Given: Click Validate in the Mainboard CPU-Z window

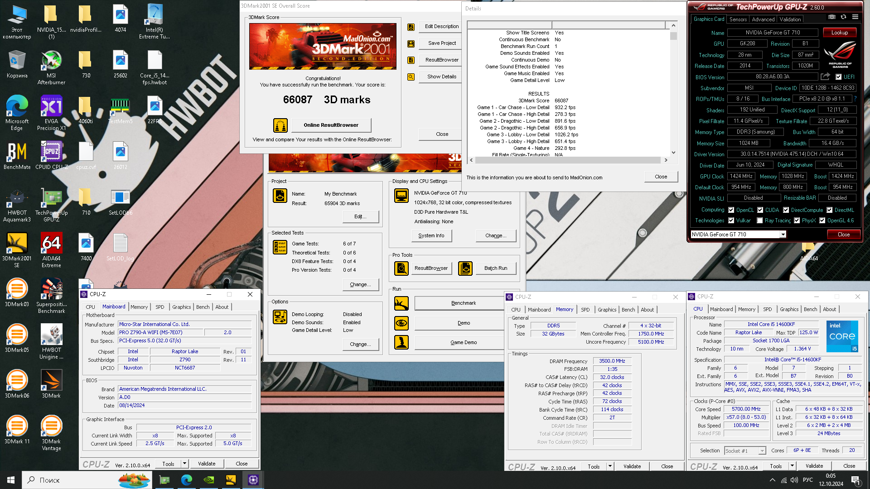Looking at the screenshot, I should pos(207,464).
